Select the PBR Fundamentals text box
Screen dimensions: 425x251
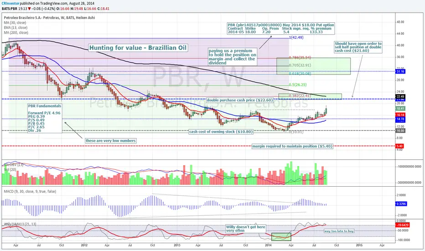click(x=44, y=118)
